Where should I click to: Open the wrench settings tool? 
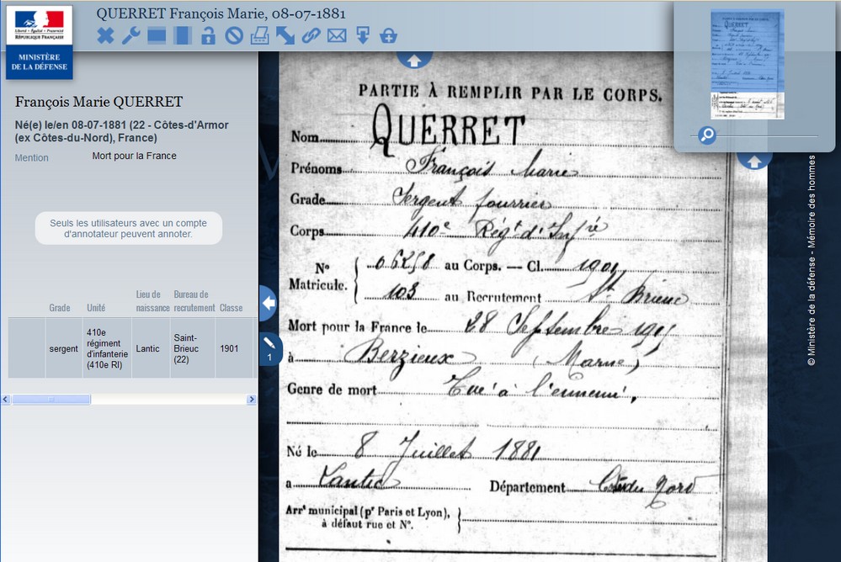(130, 35)
